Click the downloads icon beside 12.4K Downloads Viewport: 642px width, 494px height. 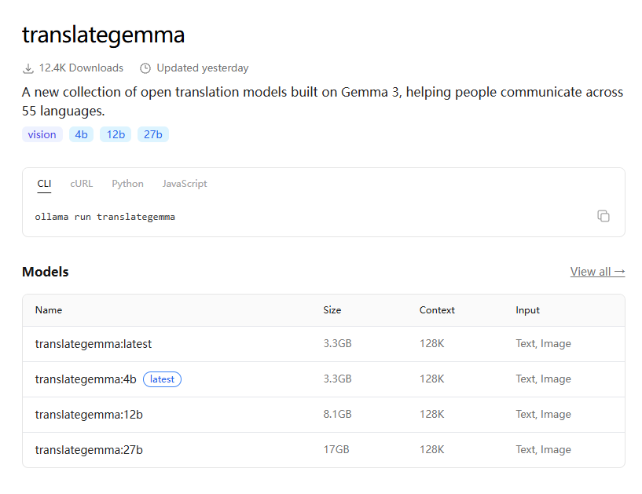pos(28,68)
